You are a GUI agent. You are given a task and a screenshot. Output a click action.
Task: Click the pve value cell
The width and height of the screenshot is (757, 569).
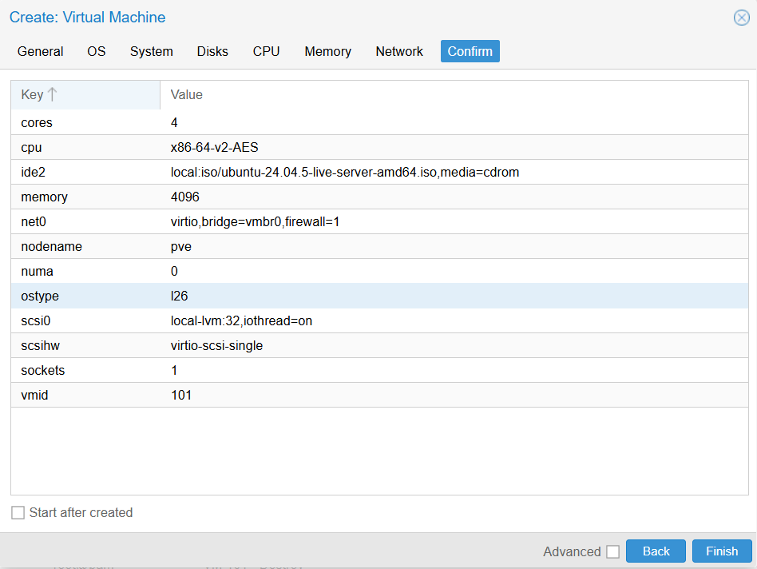[454, 246]
